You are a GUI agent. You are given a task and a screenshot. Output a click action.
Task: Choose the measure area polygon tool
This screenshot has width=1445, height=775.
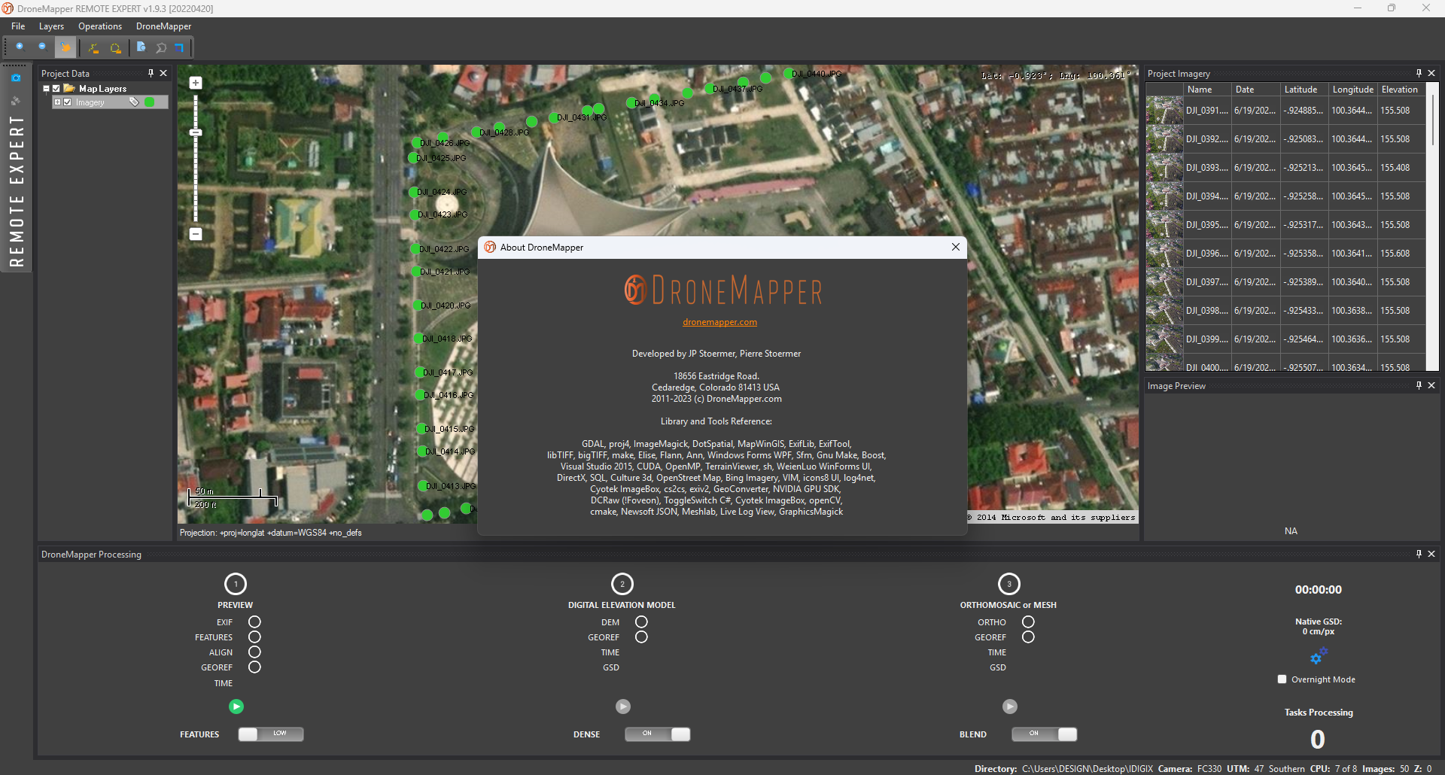116,48
